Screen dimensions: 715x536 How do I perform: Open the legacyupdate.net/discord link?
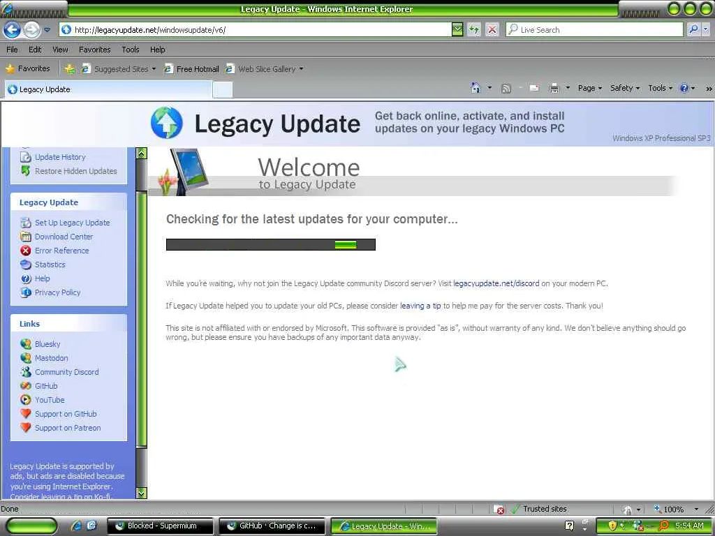[x=496, y=283]
